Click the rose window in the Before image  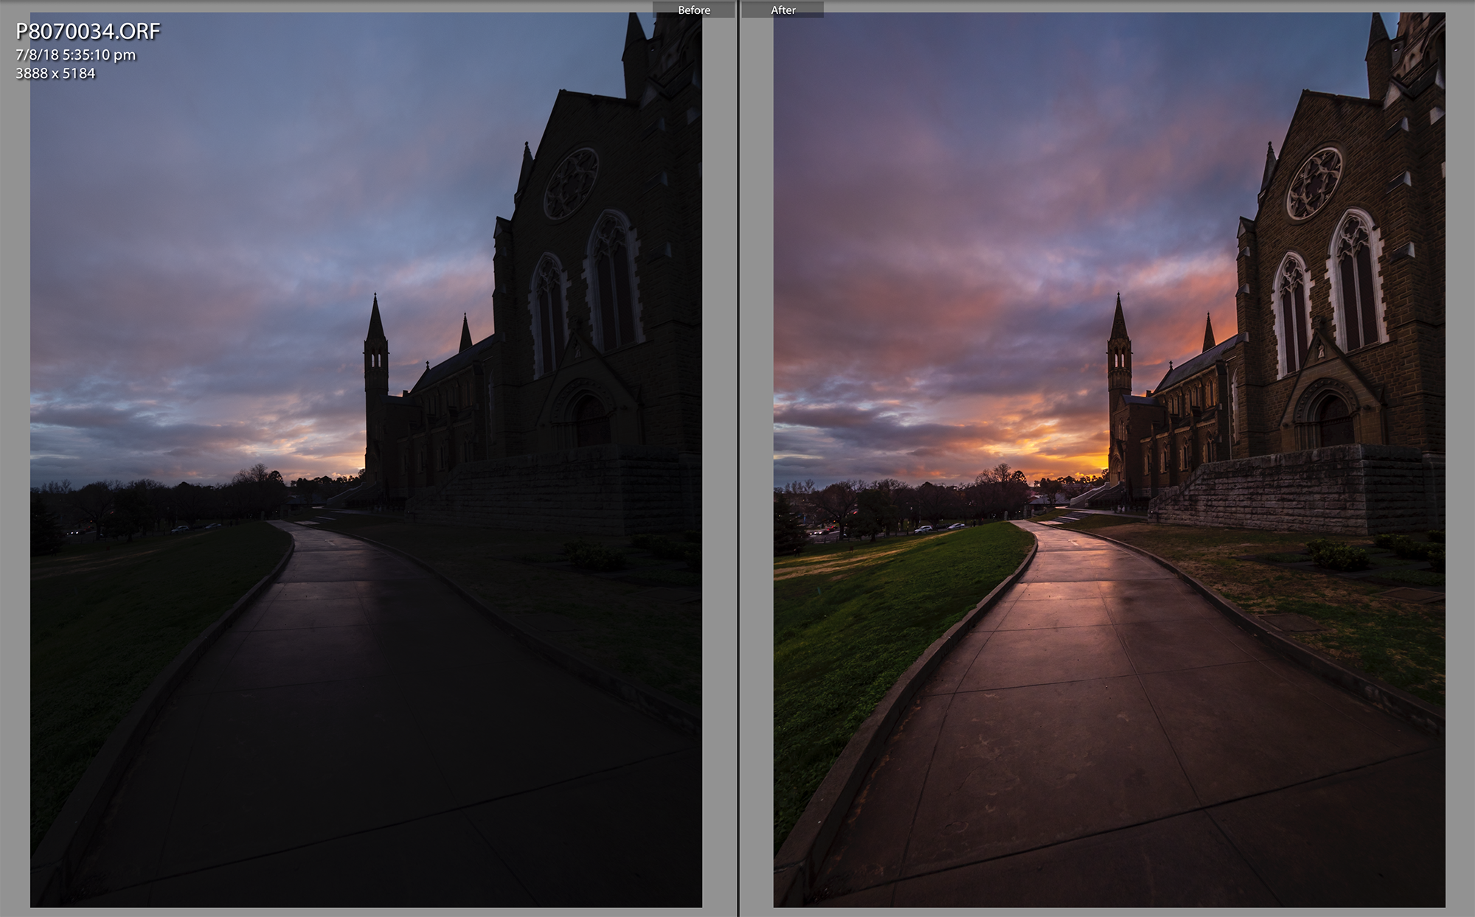point(571,184)
